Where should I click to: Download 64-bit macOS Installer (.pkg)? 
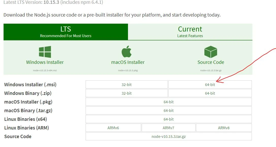169,102
